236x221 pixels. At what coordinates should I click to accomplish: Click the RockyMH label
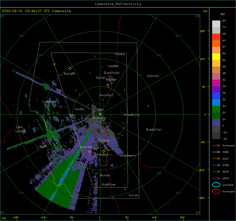[69, 74]
